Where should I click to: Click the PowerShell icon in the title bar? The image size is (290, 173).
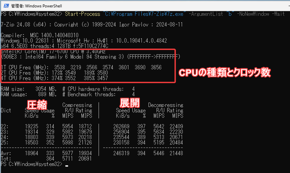tap(6, 6)
